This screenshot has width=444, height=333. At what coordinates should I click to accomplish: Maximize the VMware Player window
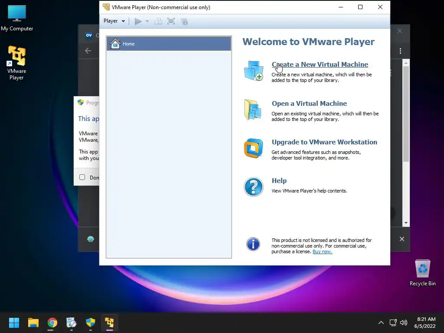tap(360, 7)
